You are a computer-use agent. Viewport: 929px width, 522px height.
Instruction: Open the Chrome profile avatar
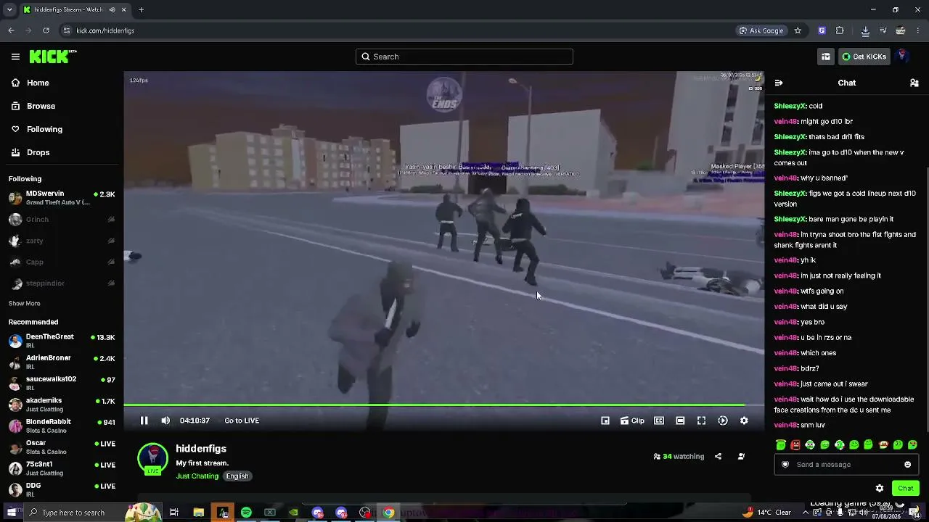(901, 30)
